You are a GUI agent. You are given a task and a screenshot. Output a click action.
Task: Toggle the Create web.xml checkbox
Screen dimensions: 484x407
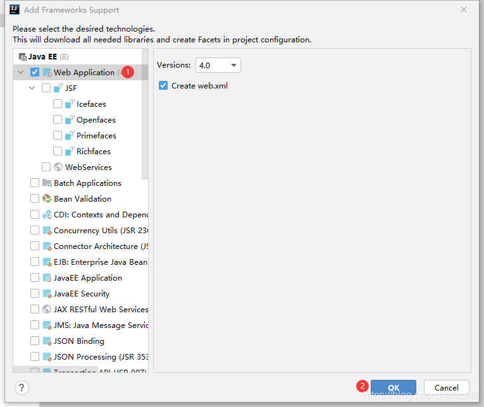tap(163, 85)
